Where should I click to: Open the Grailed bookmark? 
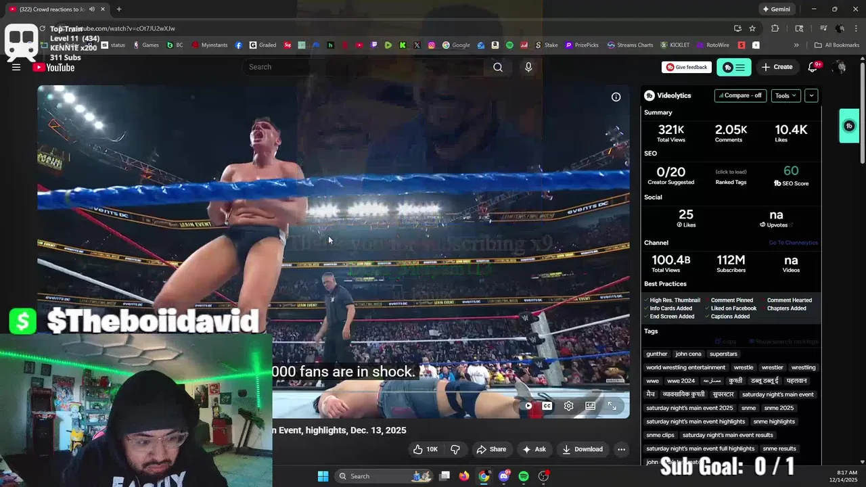[x=263, y=45]
